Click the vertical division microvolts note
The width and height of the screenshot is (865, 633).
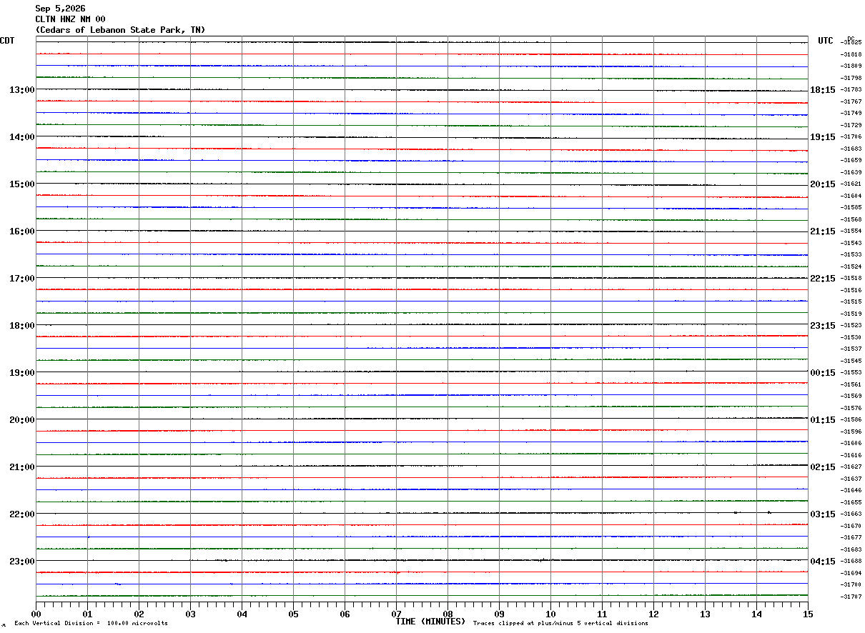[91, 624]
